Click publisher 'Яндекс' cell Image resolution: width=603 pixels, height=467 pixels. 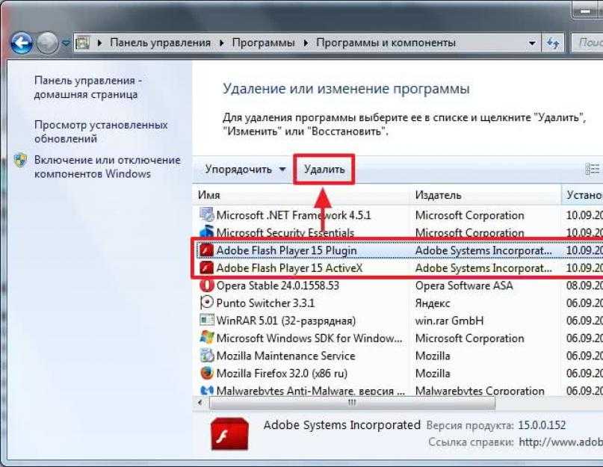[x=433, y=303]
